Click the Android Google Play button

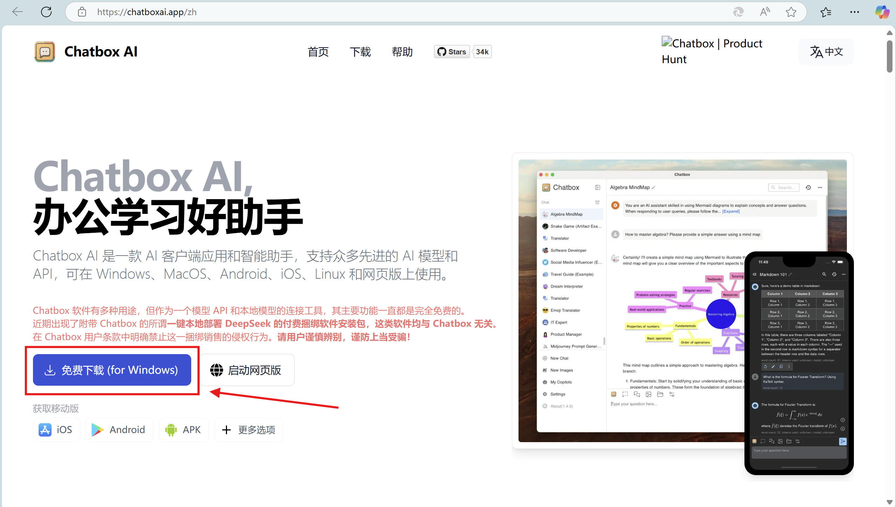point(119,430)
